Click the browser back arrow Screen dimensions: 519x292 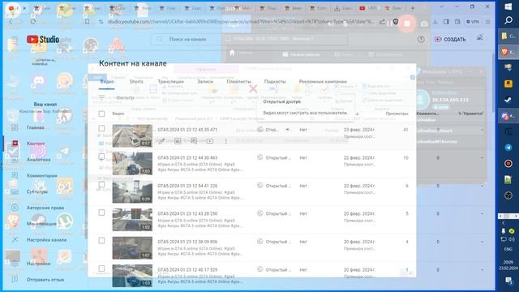[x=11, y=22]
